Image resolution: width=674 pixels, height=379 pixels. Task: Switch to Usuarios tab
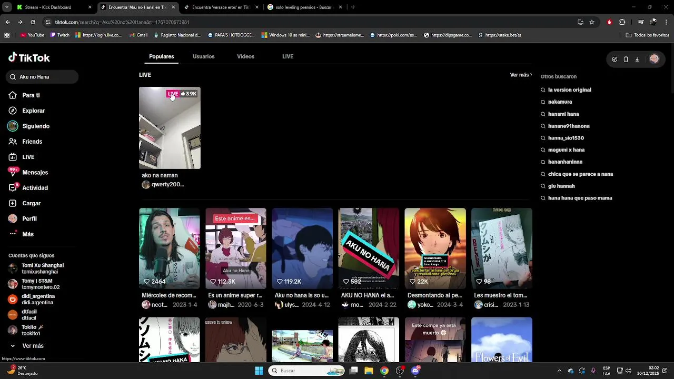tap(203, 56)
